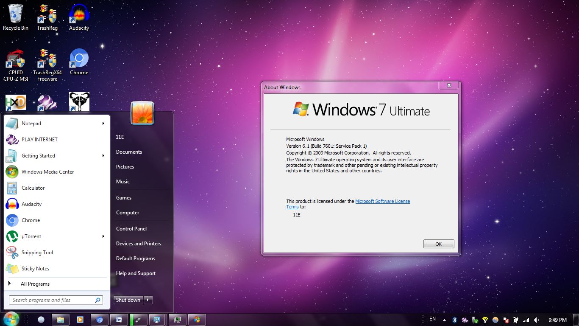Viewport: 579px width, 326px height.
Task: Open the yellow Wi-Fi tray icon
Action: (x=485, y=320)
